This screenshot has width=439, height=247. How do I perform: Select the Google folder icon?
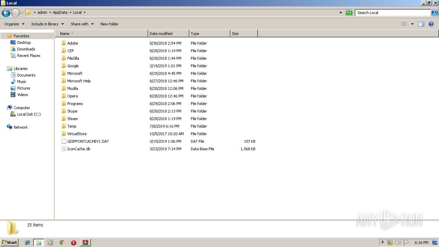[x=63, y=66]
